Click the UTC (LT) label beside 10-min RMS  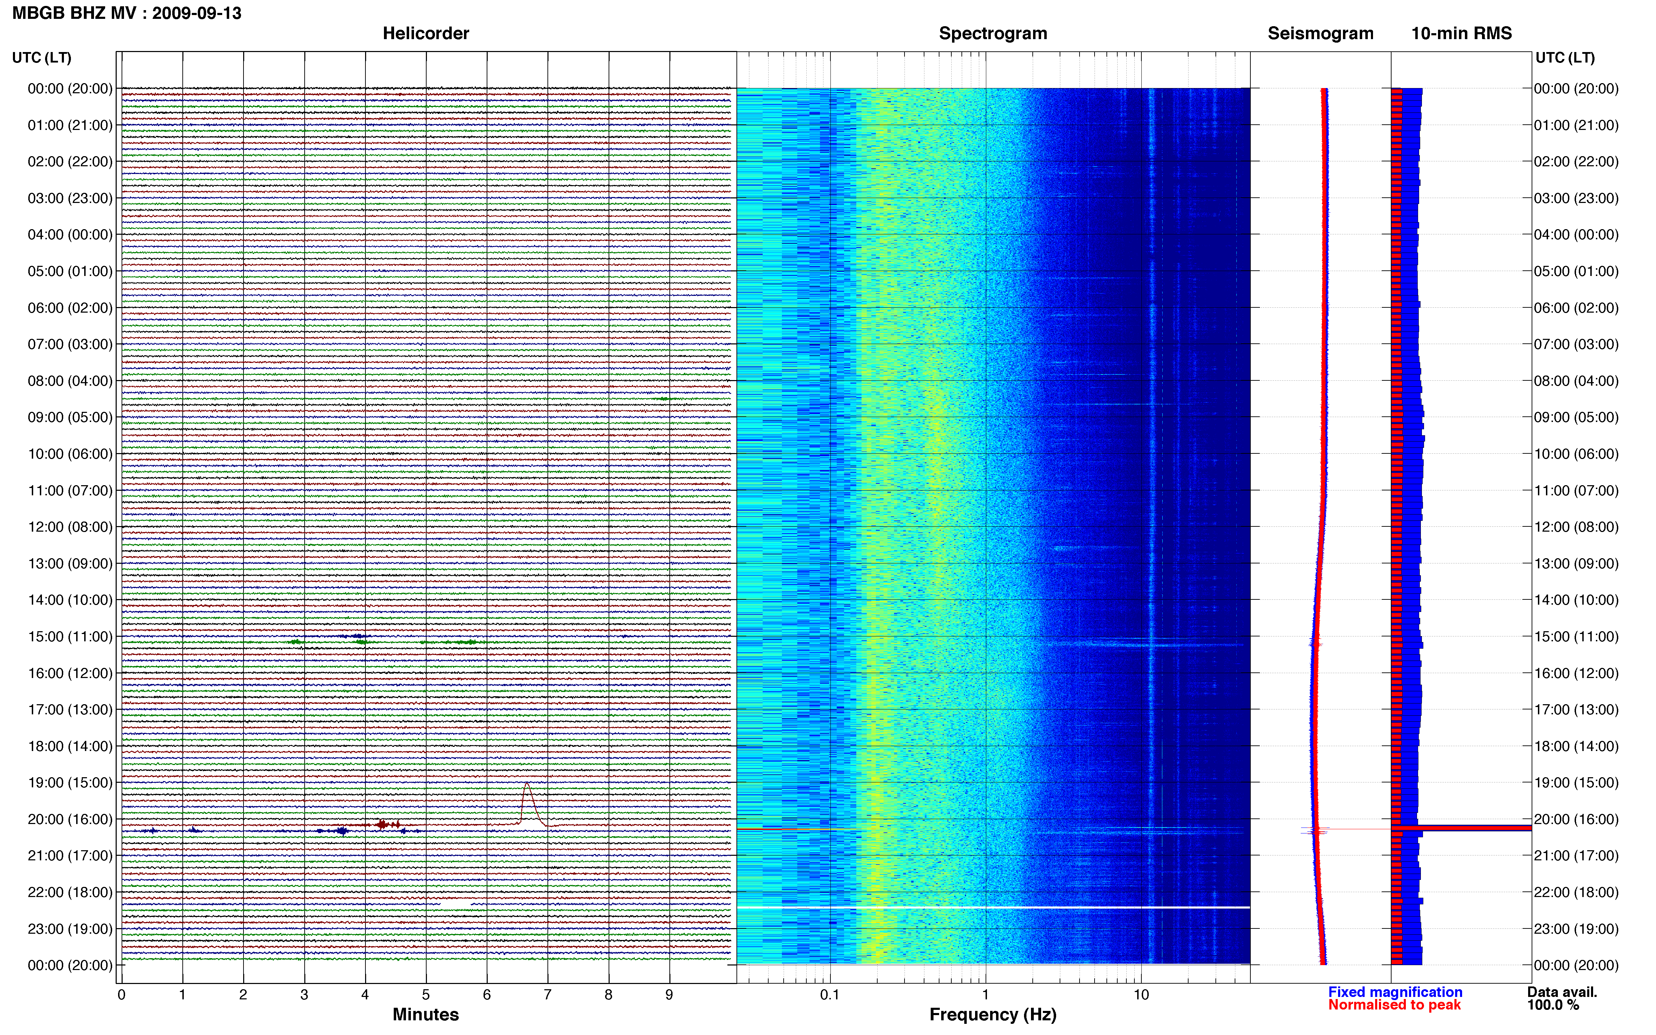pyautogui.click(x=1565, y=58)
